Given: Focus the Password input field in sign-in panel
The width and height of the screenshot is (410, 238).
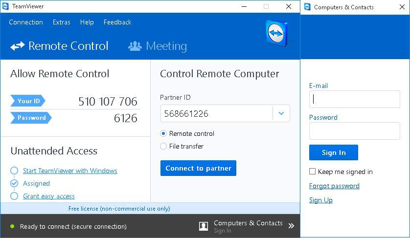Looking at the screenshot, I should pos(355,131).
